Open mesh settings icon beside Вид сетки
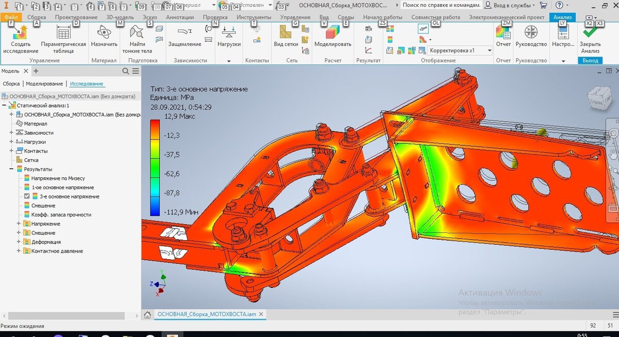Screen dimensions: 619x337 pyautogui.click(x=305, y=29)
